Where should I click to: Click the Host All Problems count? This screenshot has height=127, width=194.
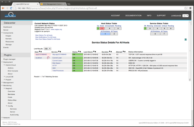click(105, 34)
